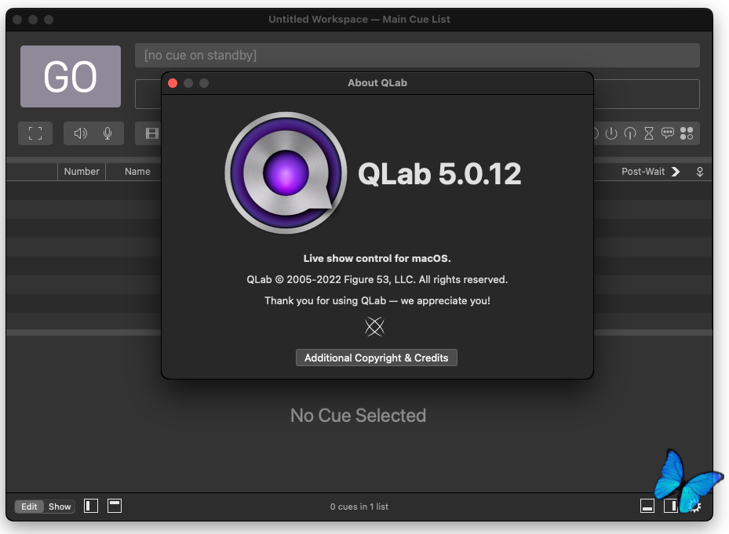Screen dimensions: 729x534
Task: Click the power-symbol Disarm cue icon
Action: click(611, 133)
